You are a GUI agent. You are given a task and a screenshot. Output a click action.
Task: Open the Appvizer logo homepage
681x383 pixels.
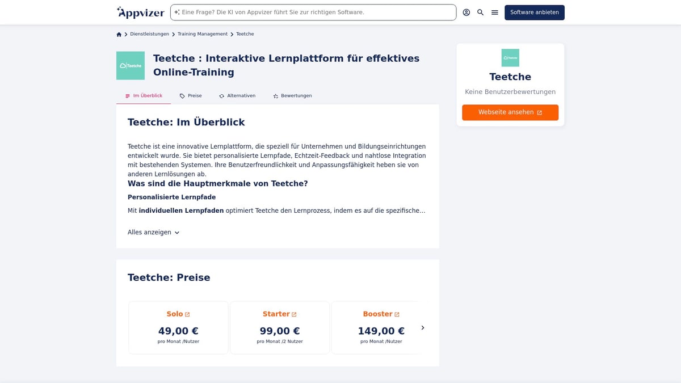click(x=140, y=12)
